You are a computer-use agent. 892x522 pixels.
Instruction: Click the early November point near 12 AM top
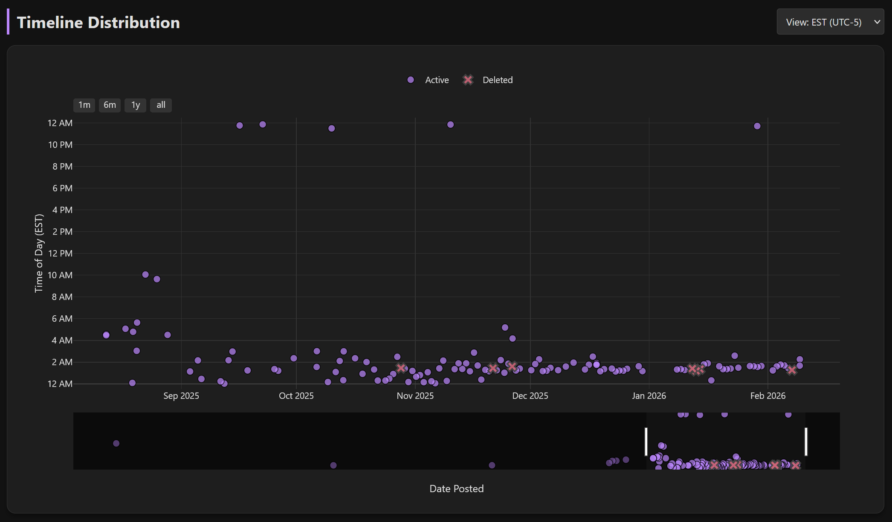click(x=450, y=125)
